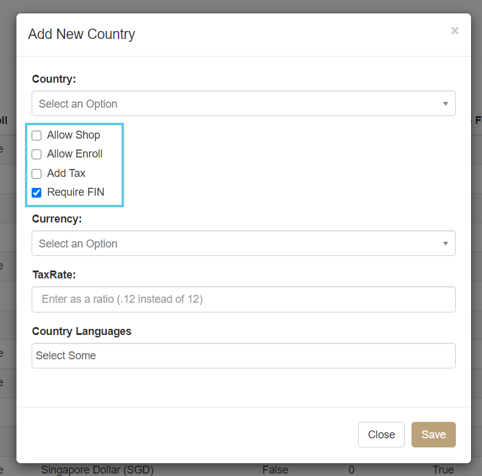The width and height of the screenshot is (482, 476).
Task: Click the Singapore Dollar (SGD) table cell
Action: click(x=97, y=470)
